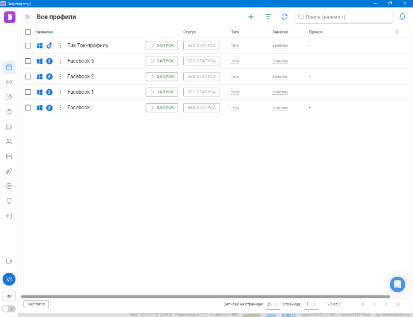Image resolution: width=413 pixels, height=317 pixels.
Task: Launch the Тик Ток-профиль profile
Action: pos(162,46)
